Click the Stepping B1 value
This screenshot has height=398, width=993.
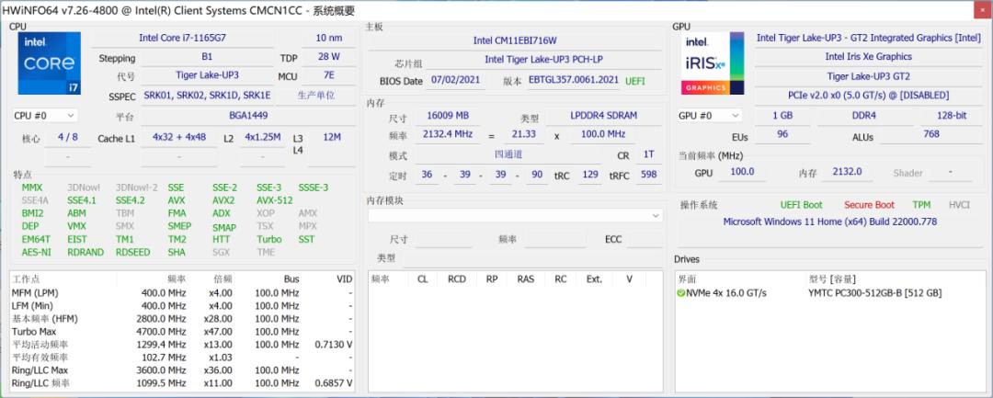tap(207, 56)
